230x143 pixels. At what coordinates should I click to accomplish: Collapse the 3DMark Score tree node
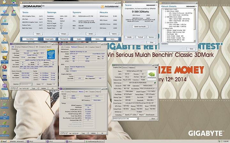[x=164, y=9]
